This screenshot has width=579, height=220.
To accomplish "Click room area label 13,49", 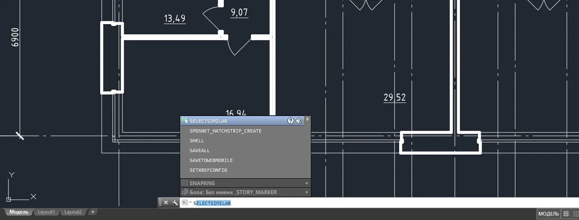I will point(175,18).
